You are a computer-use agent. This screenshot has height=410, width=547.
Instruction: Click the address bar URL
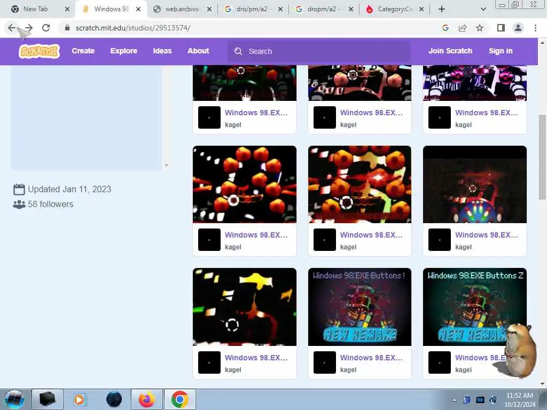coord(133,28)
